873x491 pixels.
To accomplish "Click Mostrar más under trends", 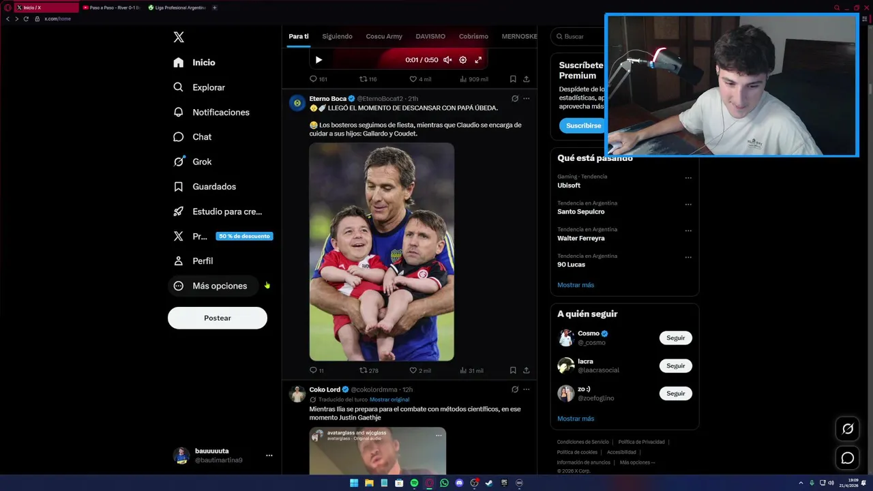I will 576,285.
